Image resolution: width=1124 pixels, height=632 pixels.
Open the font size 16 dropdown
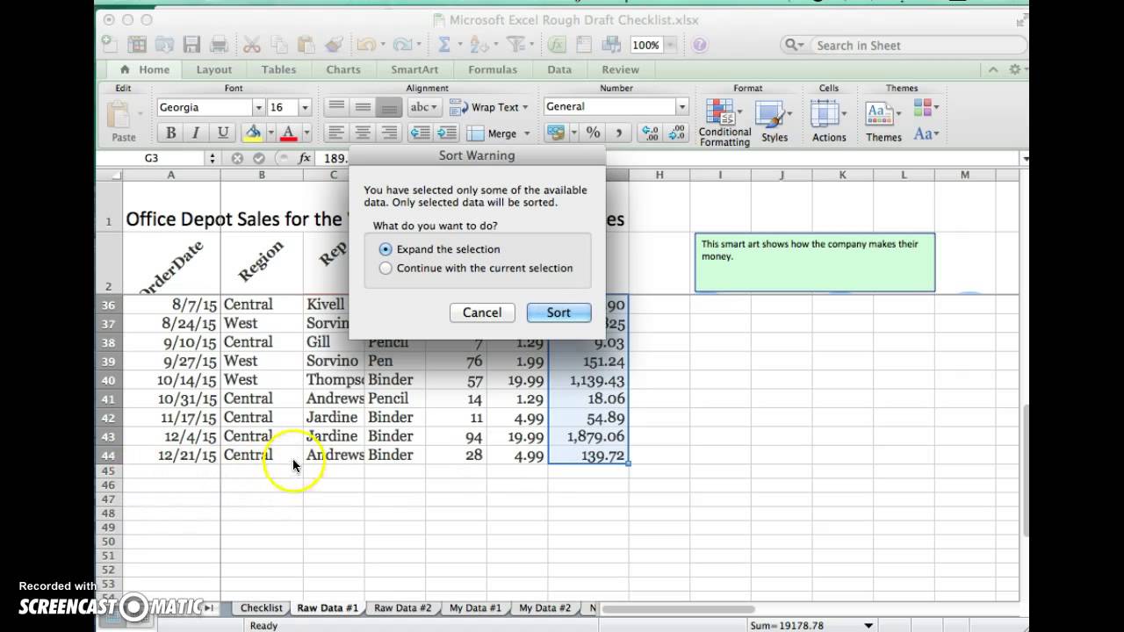[x=305, y=107]
